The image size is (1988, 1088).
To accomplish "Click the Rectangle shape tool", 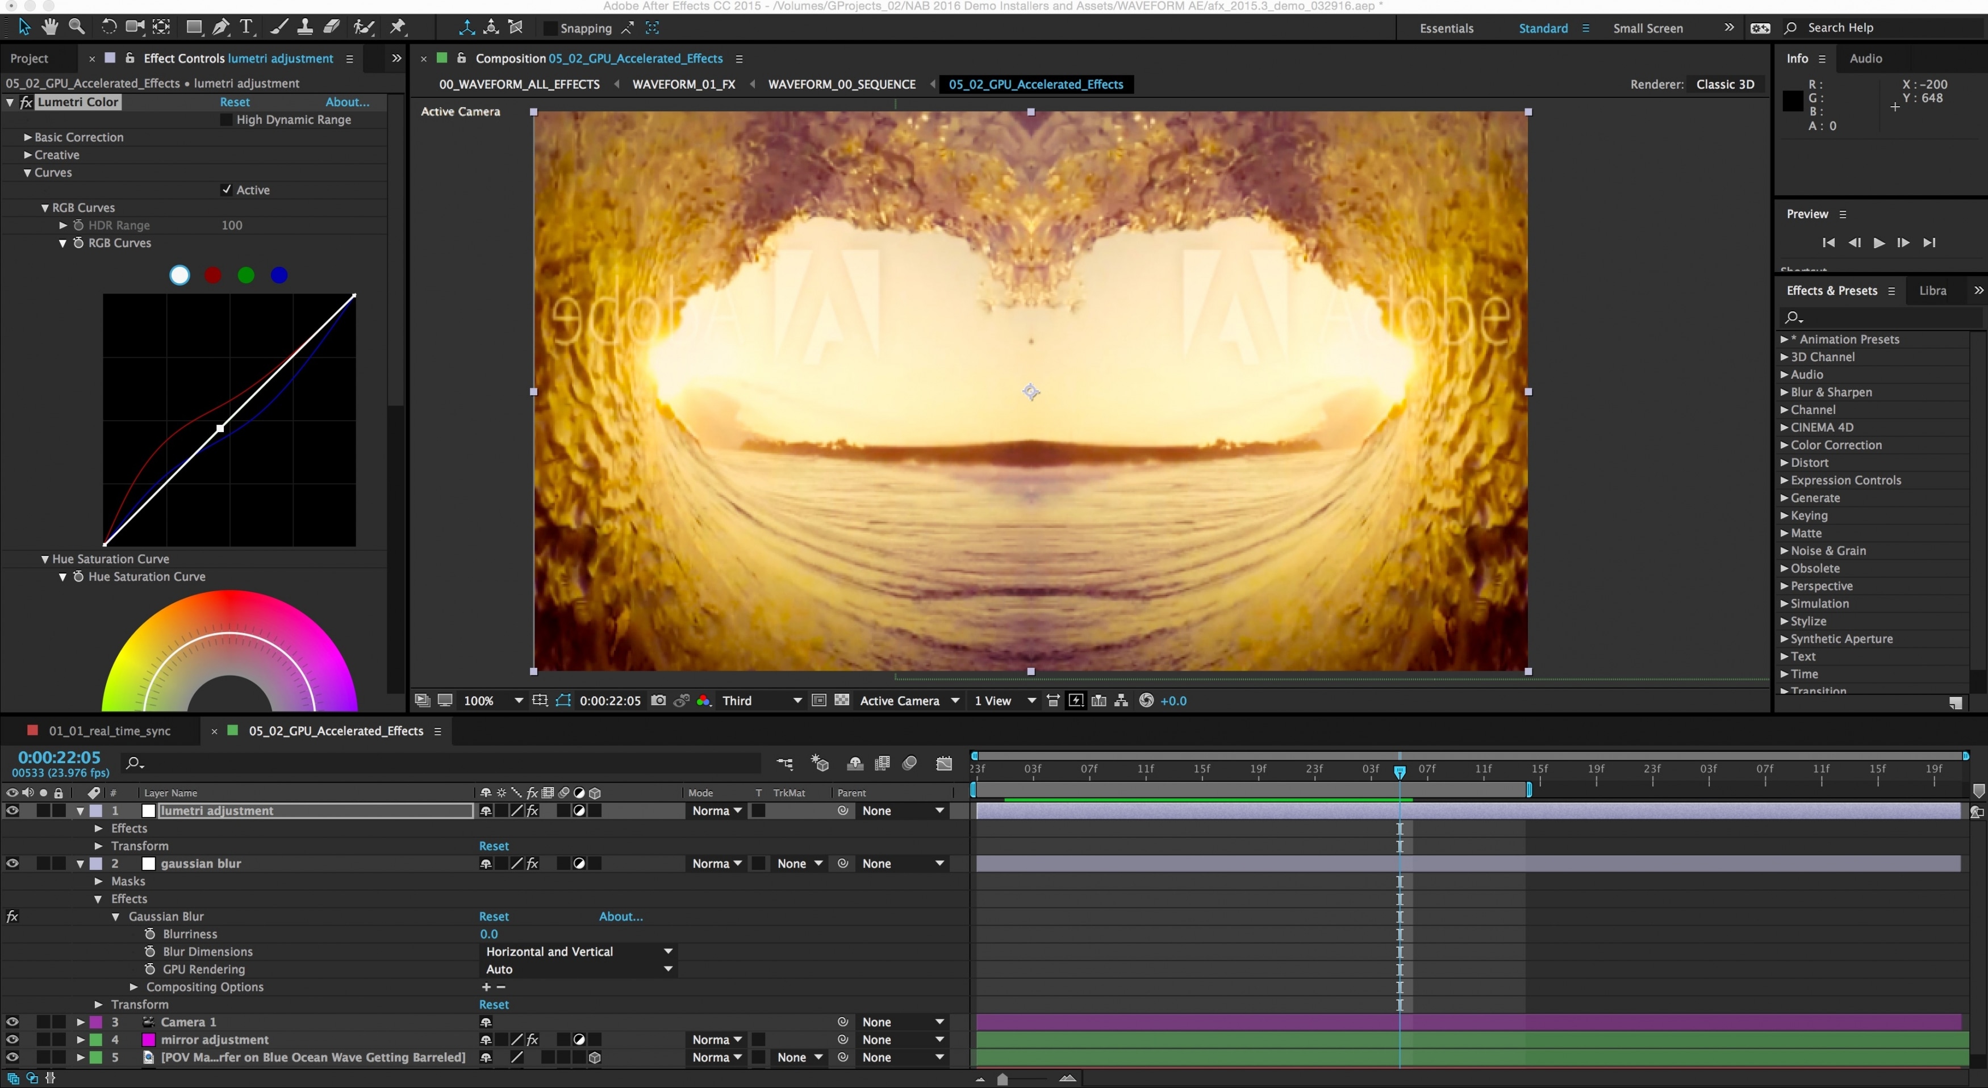I will (194, 27).
